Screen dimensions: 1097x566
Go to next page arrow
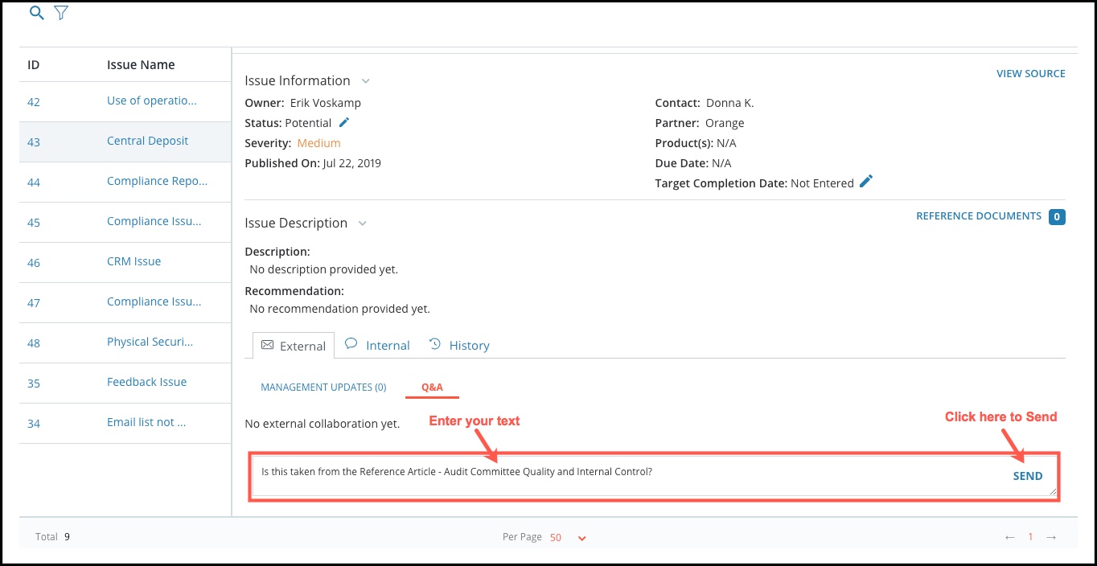(x=1051, y=537)
